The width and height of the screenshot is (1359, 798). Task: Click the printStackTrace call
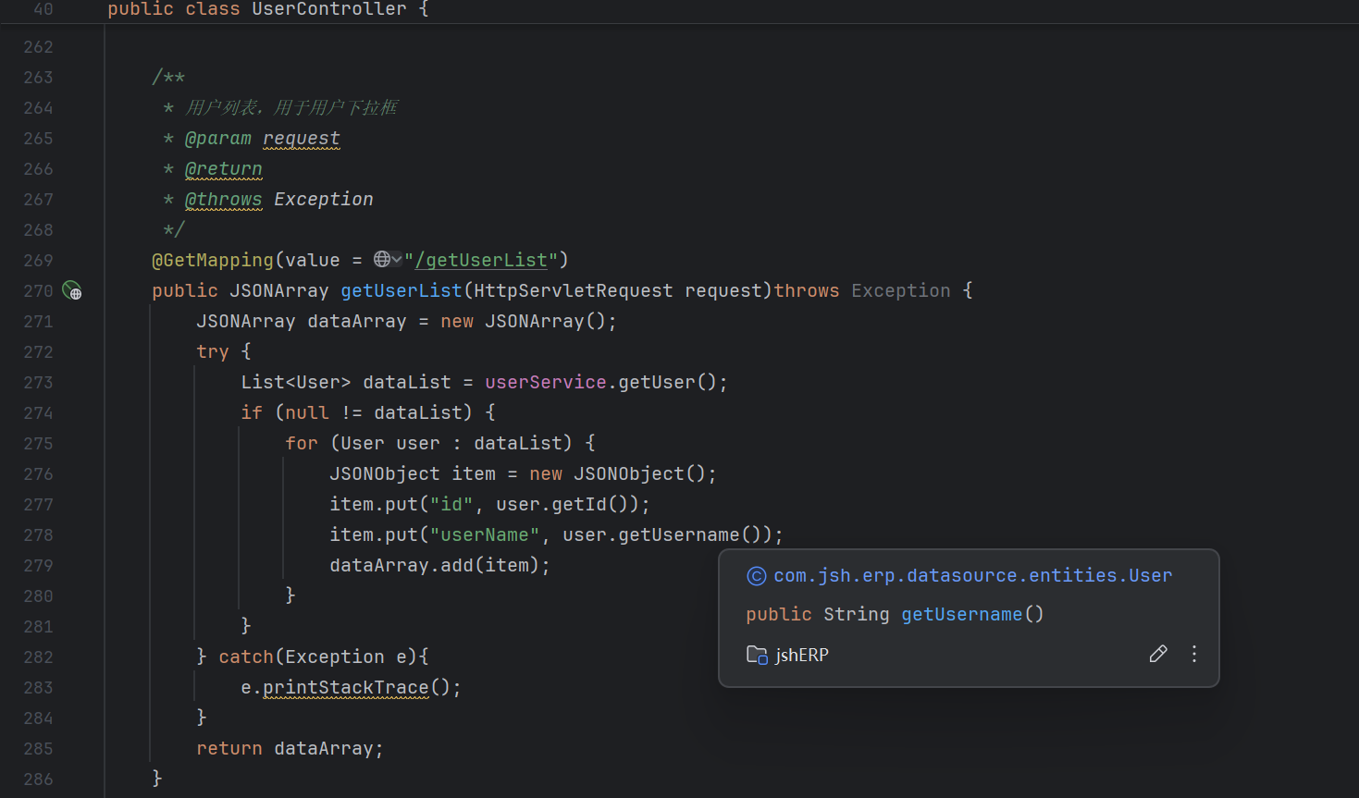(x=346, y=687)
